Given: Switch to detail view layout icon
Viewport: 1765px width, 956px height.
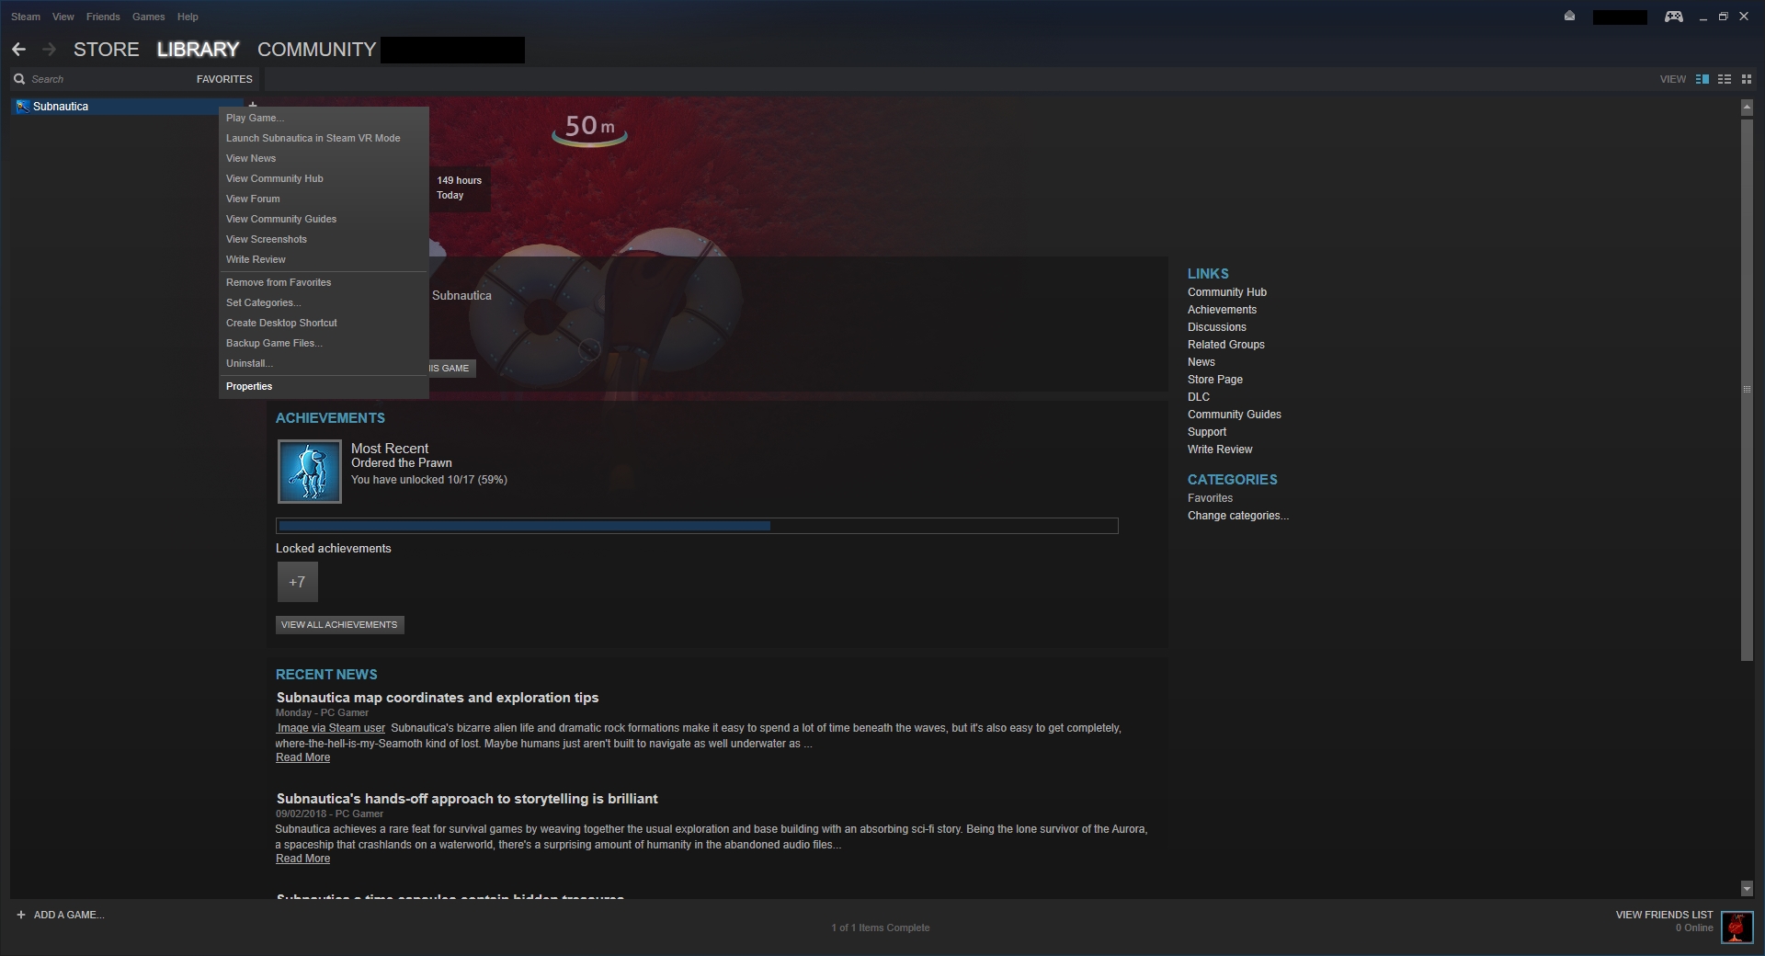Looking at the screenshot, I should (x=1702, y=79).
